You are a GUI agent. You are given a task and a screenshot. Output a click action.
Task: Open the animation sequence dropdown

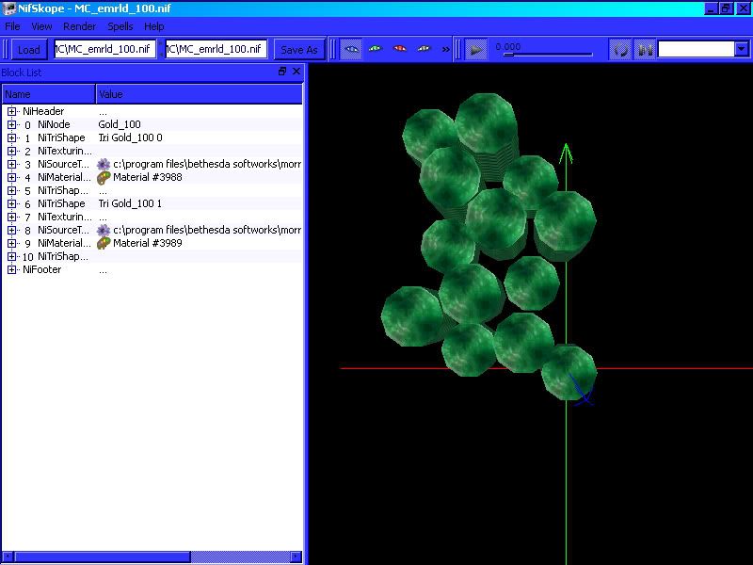pyautogui.click(x=742, y=49)
